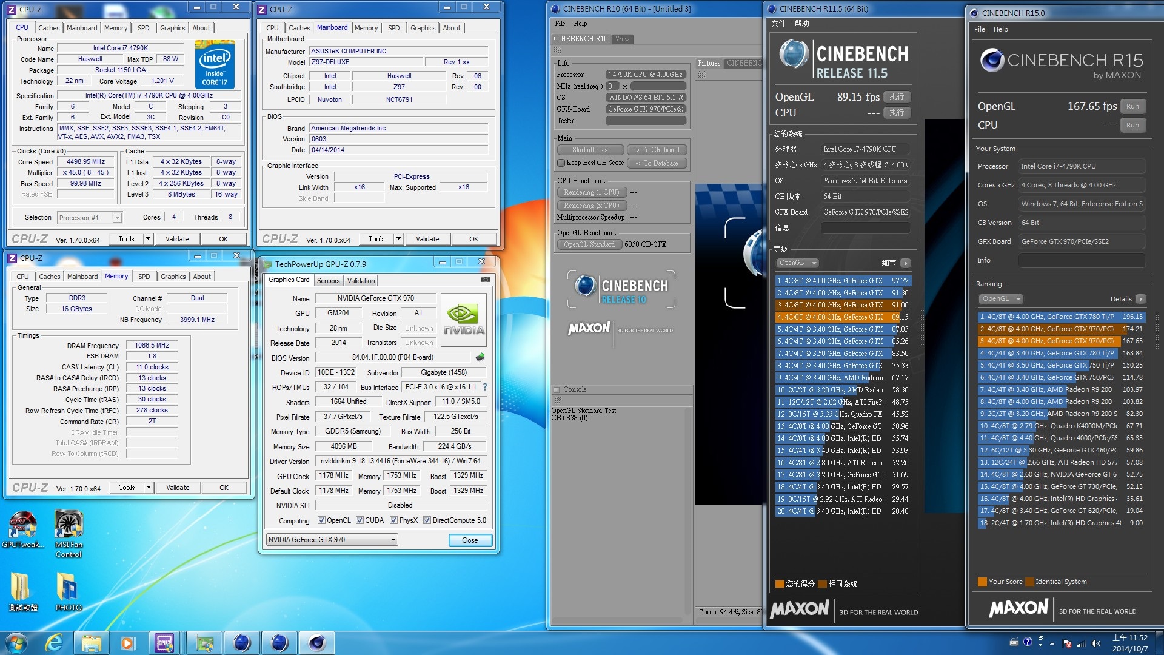Click orange 您的得分 swatch in R11.5 legend
This screenshot has width=1164, height=655.
point(780,584)
